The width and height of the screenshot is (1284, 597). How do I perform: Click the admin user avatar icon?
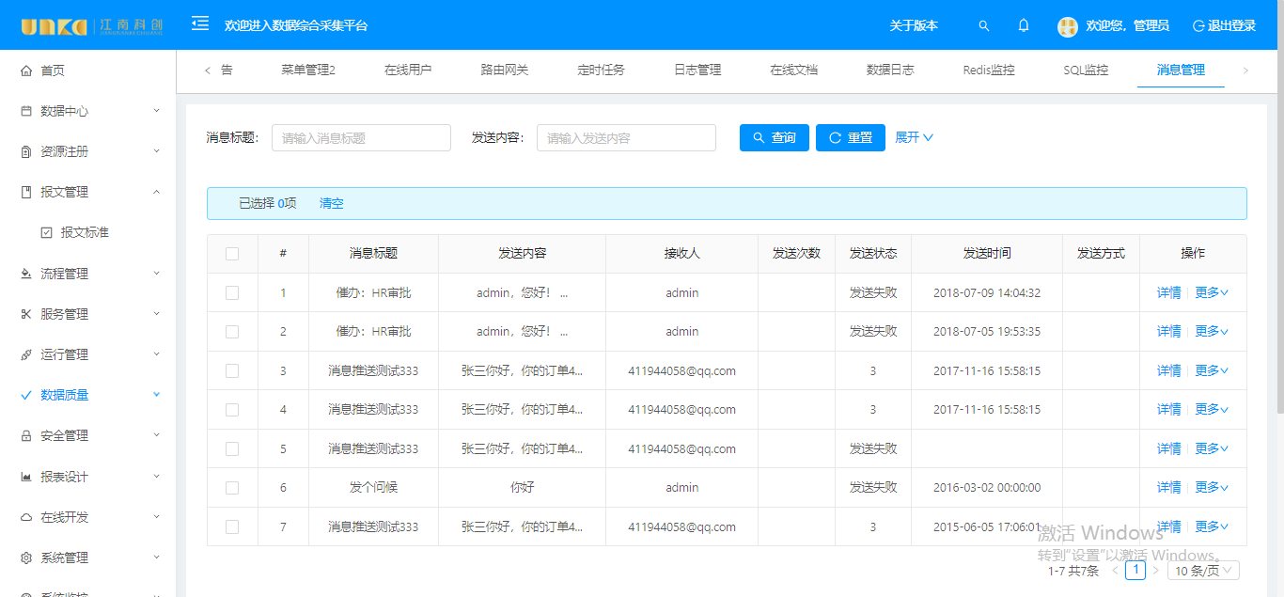(x=1067, y=26)
